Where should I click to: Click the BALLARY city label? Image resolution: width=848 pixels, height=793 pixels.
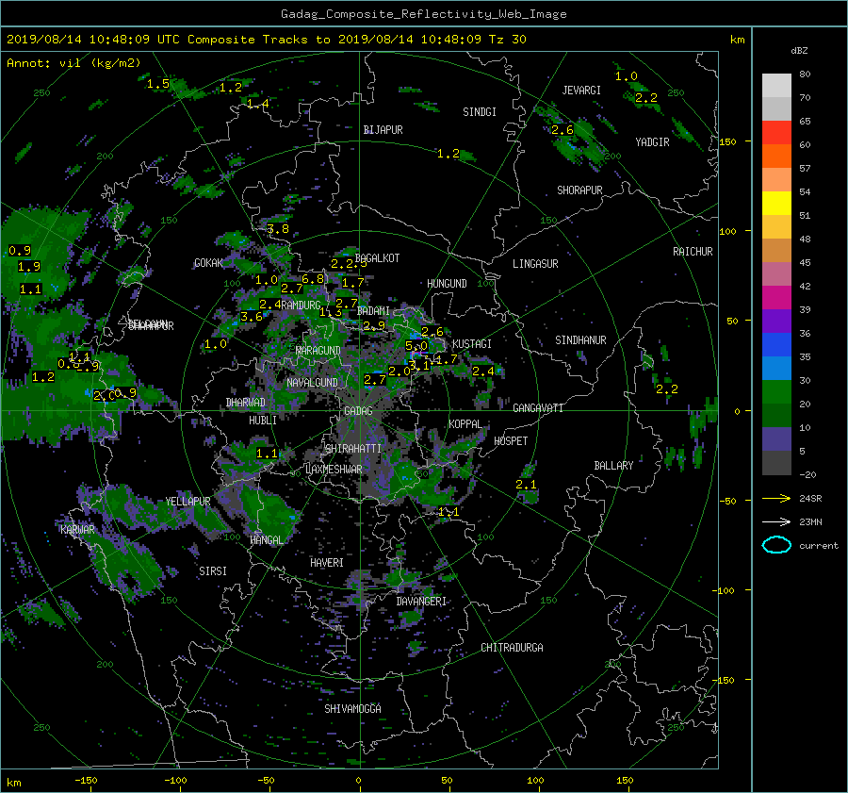[x=613, y=466]
